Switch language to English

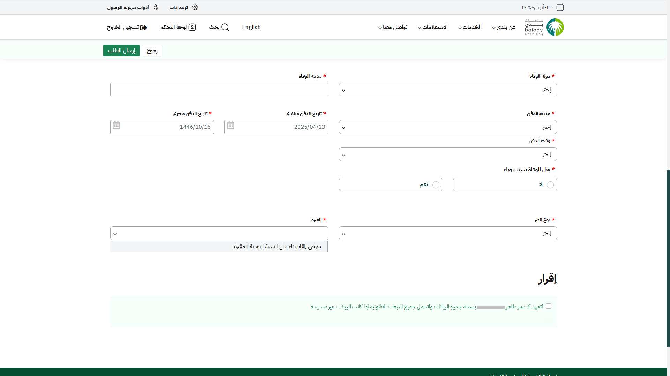tap(251, 27)
